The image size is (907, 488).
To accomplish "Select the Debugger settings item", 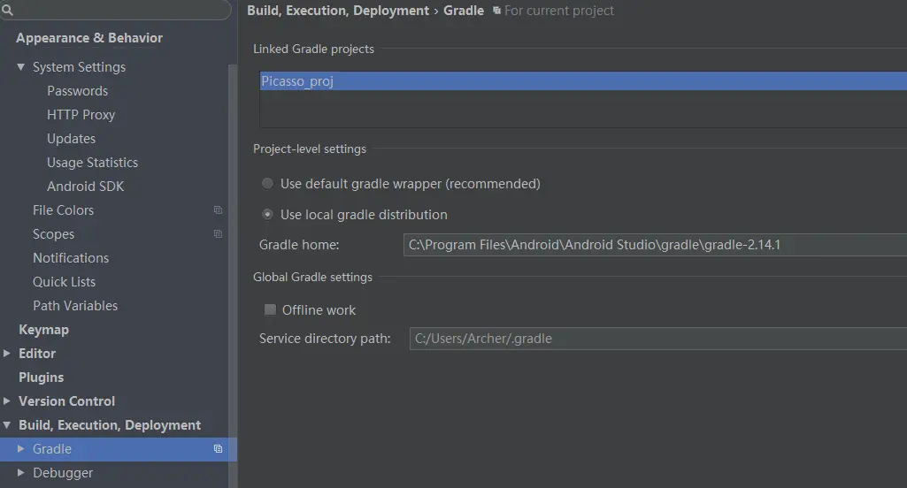I will [63, 473].
